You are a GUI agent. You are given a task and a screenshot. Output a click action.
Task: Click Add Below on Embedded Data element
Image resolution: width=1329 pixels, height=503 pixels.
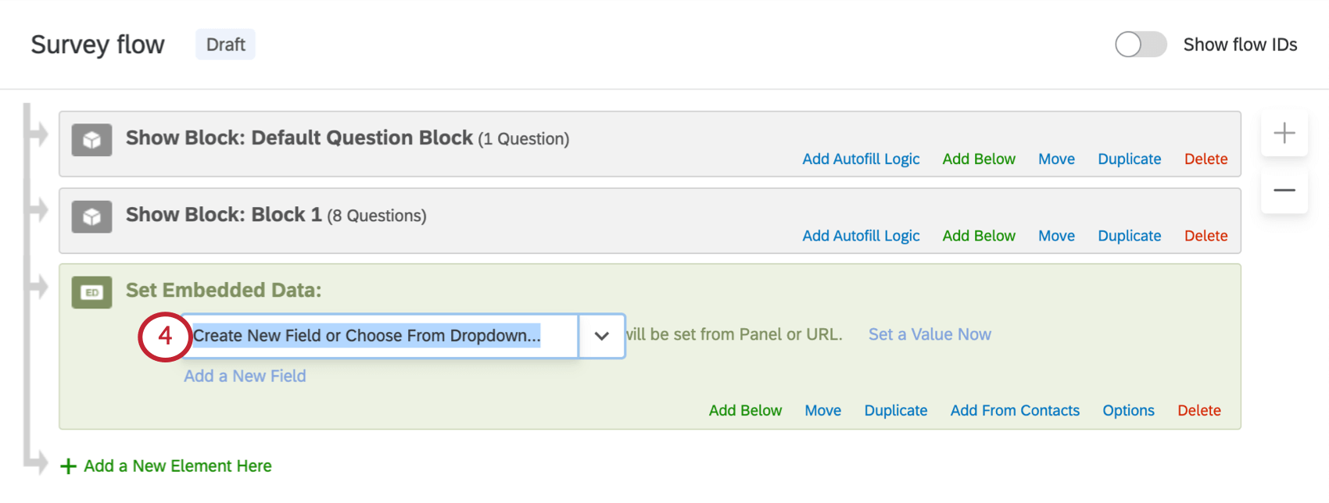[745, 411]
